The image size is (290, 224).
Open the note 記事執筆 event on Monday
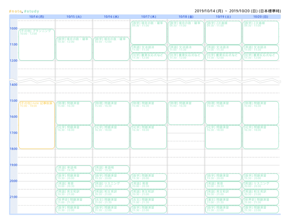(37, 125)
